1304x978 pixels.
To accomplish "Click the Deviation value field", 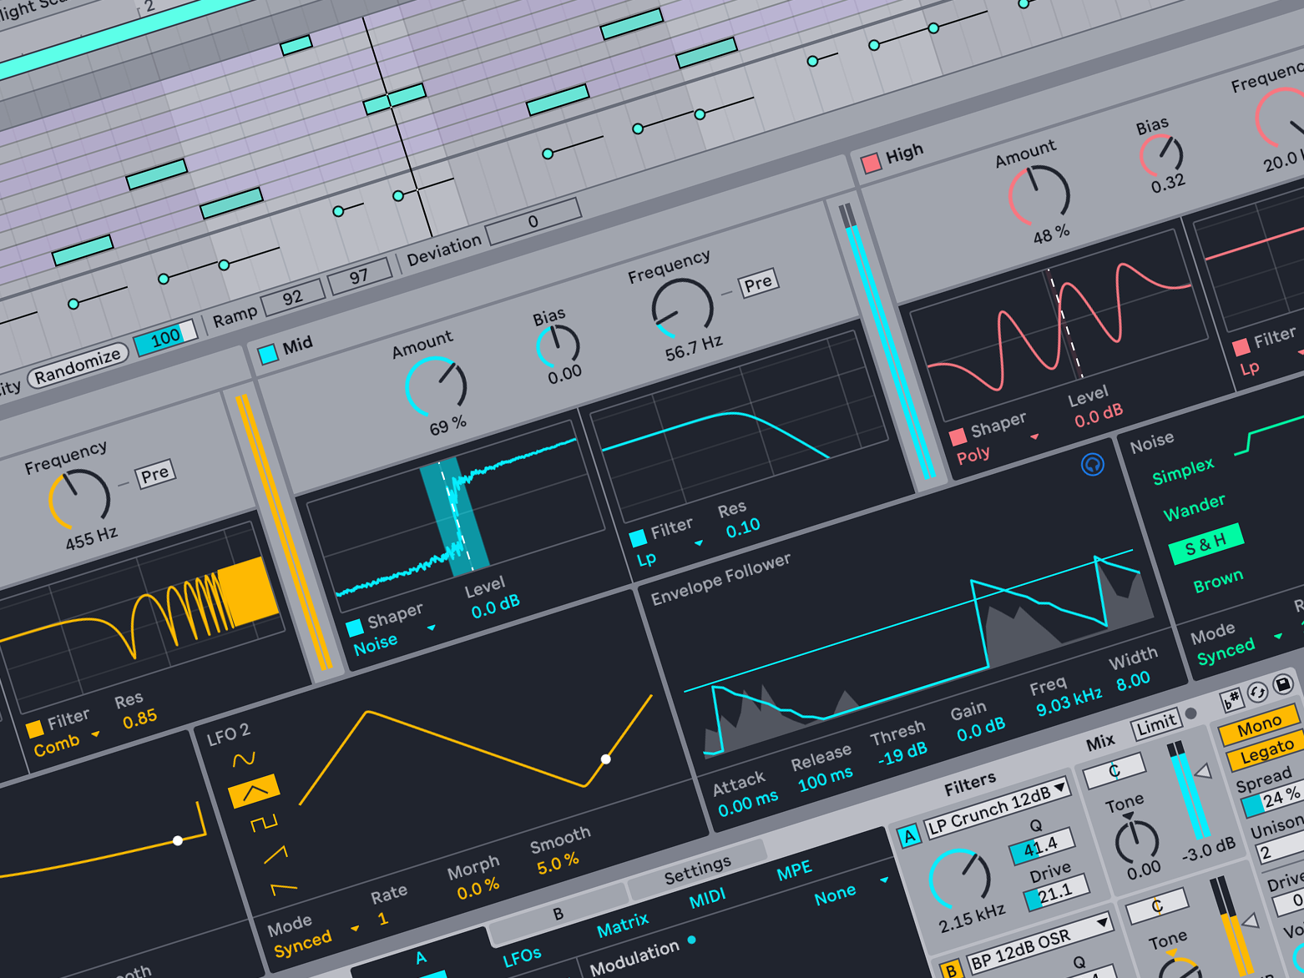I will (533, 221).
